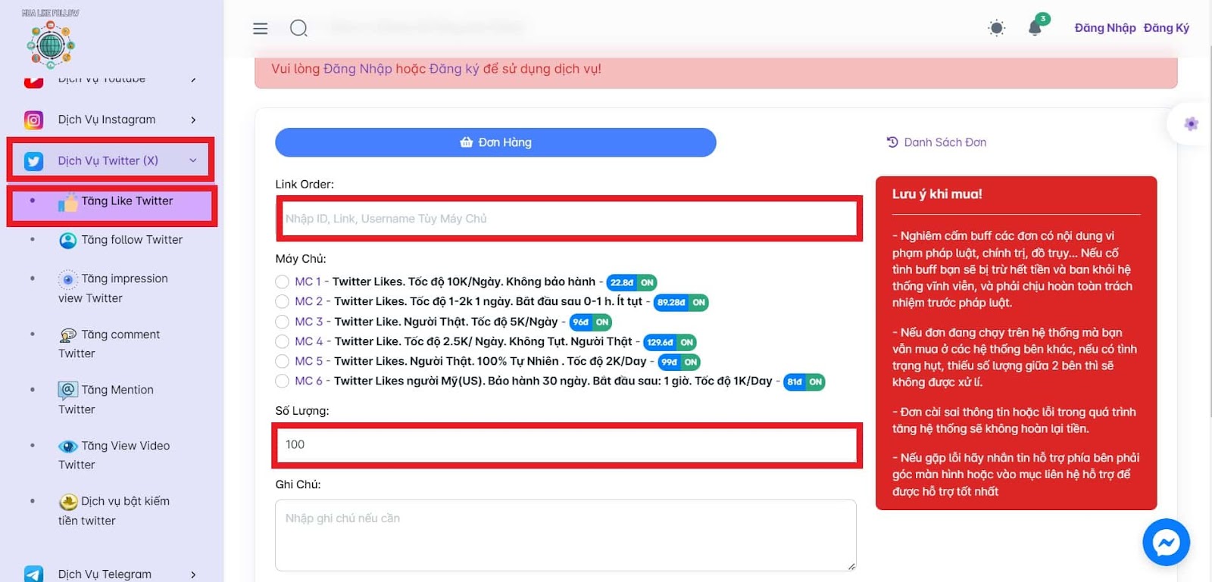Click the Ghi Chú notes textarea
This screenshot has width=1212, height=582.
(566, 535)
